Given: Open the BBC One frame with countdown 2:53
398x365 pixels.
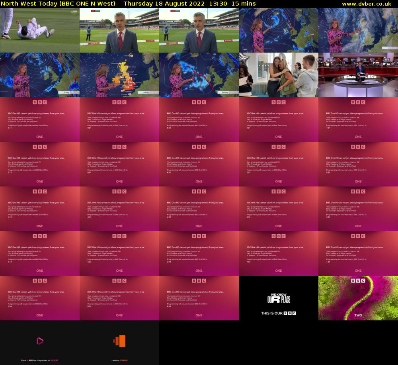Looking at the screenshot, I should tap(119, 253).
